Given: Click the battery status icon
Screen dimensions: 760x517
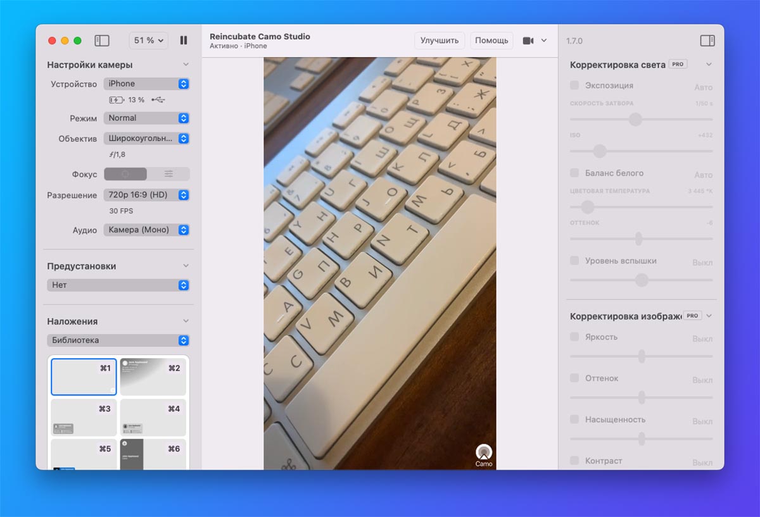Looking at the screenshot, I should pos(117,100).
